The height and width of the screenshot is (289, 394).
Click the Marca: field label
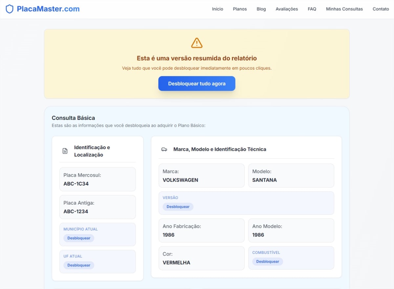pos(171,171)
